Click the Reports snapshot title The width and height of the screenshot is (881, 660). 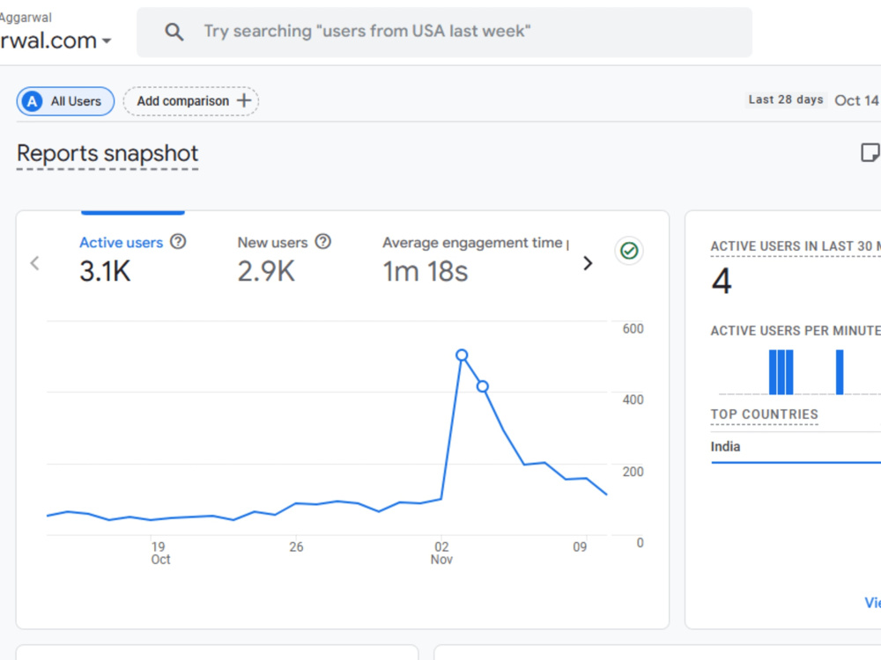pos(107,154)
